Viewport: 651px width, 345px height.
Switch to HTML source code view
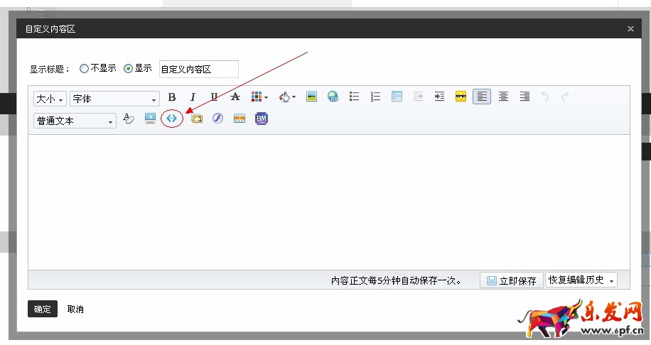click(x=171, y=119)
